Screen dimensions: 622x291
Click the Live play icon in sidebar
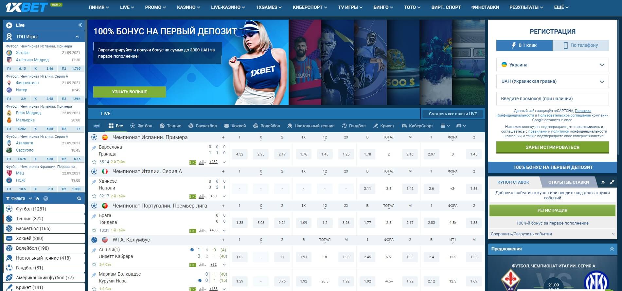(9, 25)
